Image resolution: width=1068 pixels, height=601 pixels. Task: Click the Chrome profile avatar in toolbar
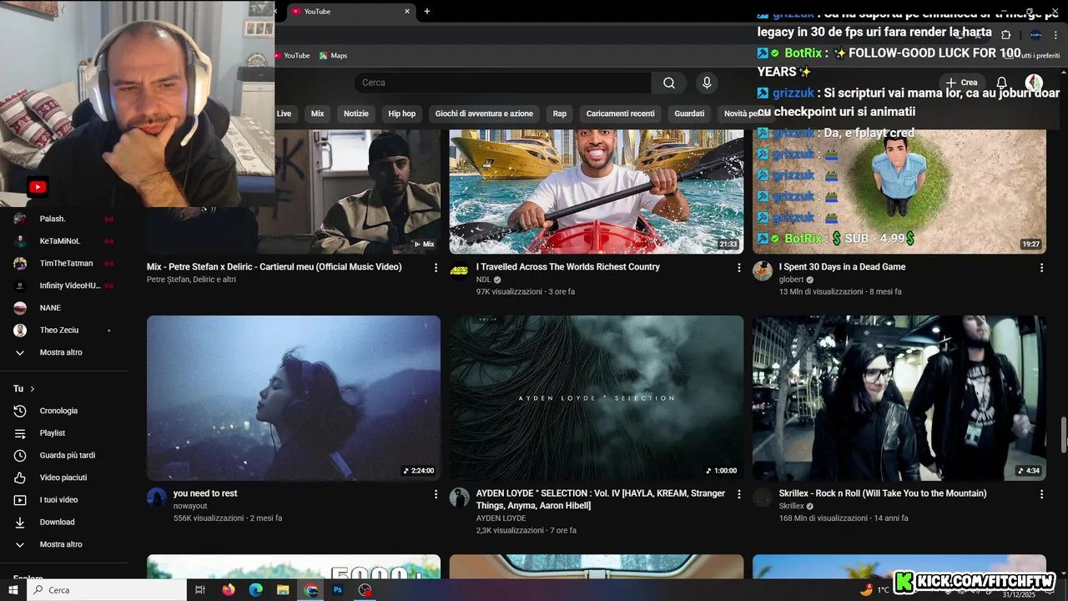coord(1035,35)
